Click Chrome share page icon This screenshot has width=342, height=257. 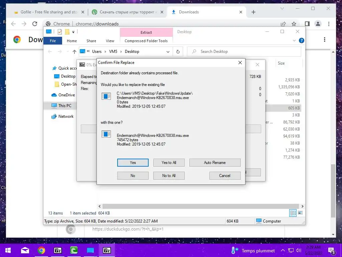[x=283, y=24]
